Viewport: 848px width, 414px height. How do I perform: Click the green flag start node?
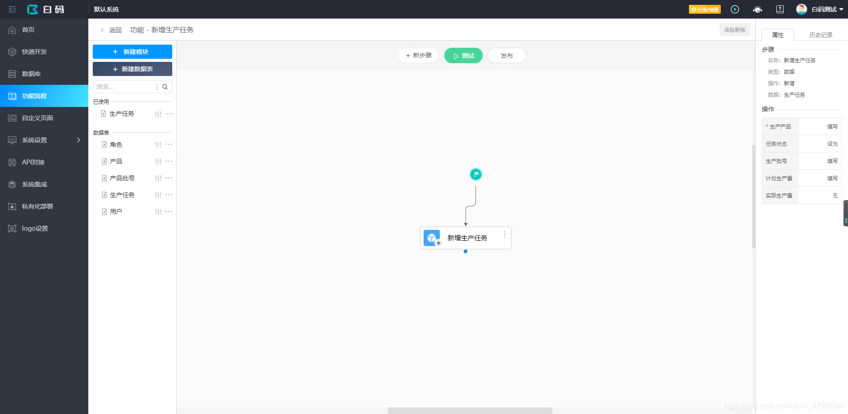click(476, 175)
